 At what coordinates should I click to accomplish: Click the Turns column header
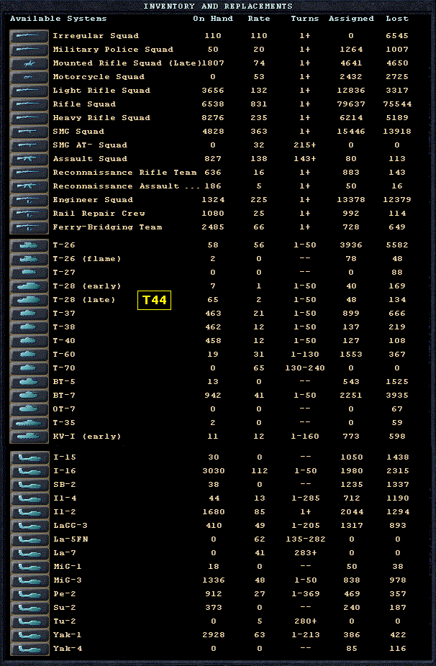click(x=304, y=19)
